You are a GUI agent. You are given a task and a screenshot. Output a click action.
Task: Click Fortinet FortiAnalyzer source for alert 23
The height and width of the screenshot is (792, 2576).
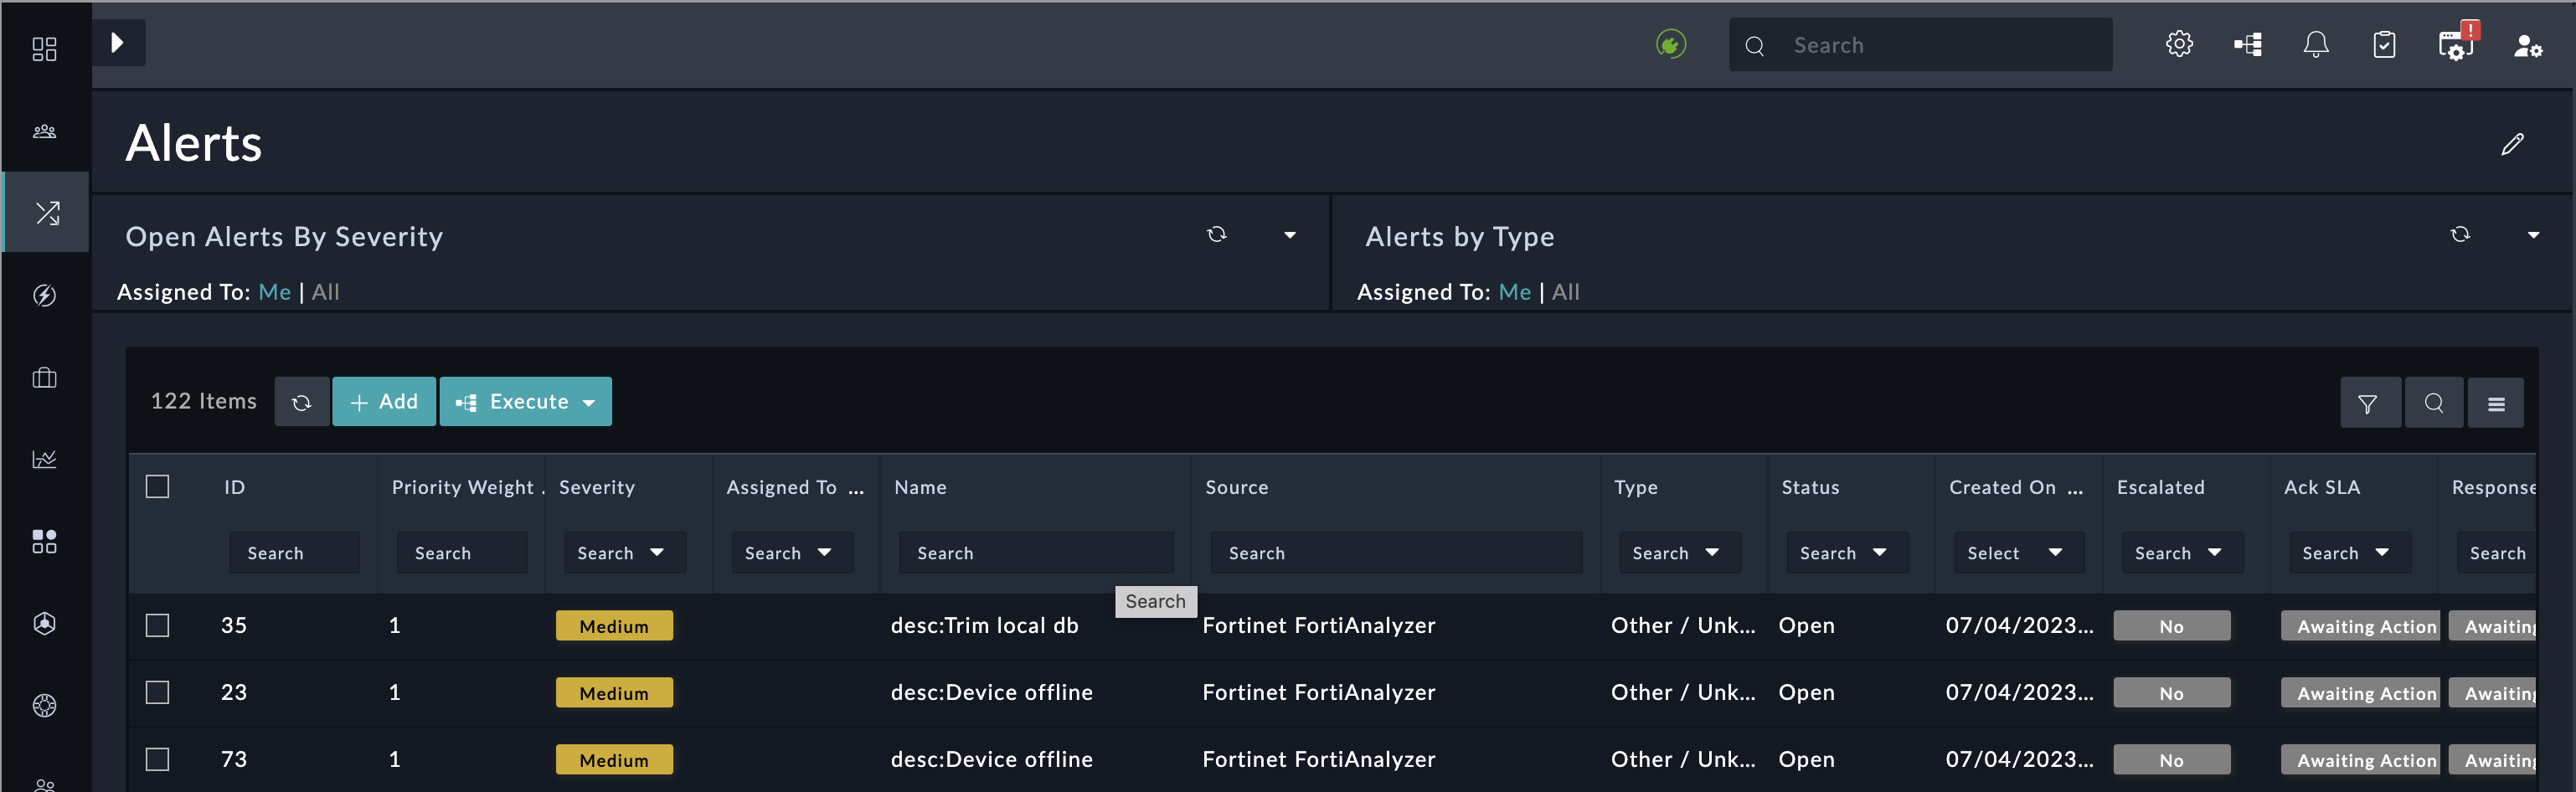pos(1319,692)
